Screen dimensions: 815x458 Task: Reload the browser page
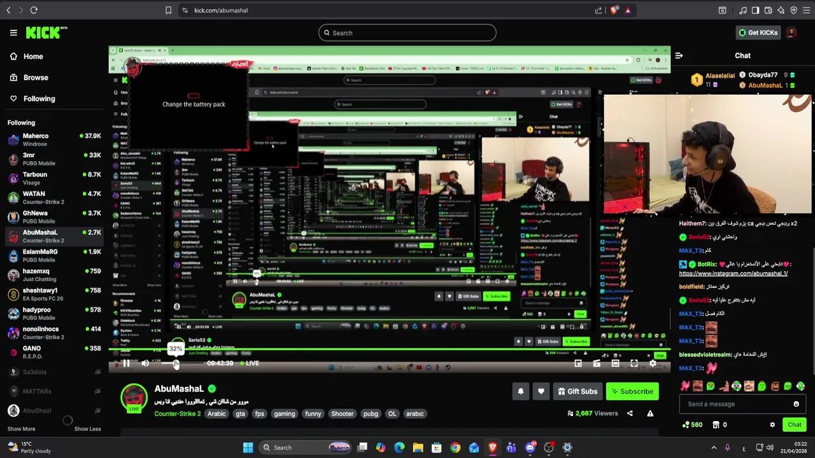point(34,10)
